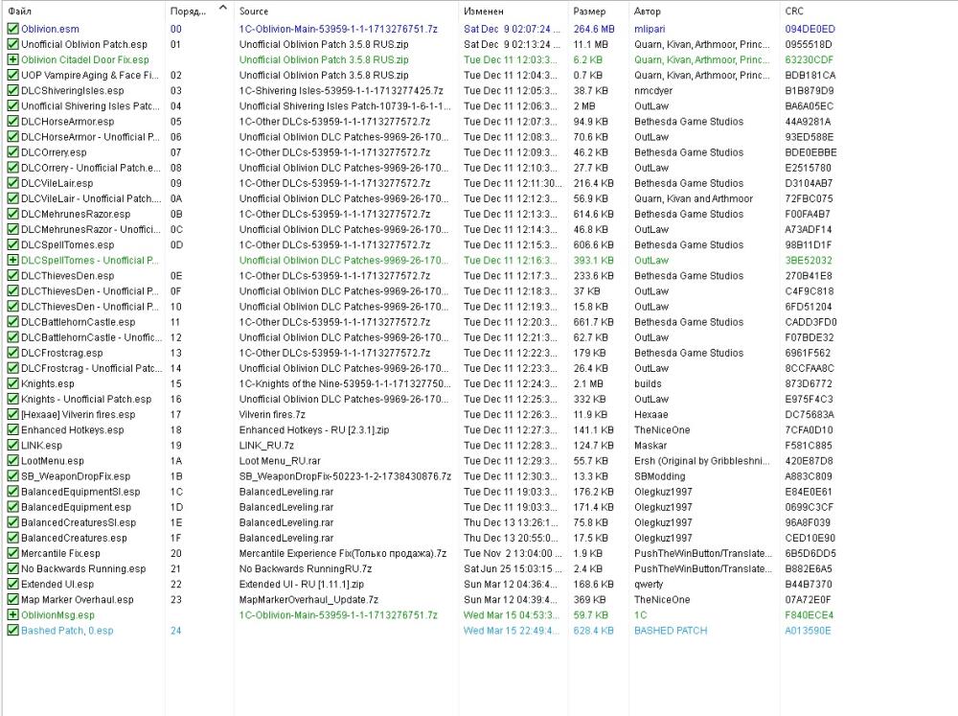
Task: Select Mercantile Fix.esp file name
Action: [x=60, y=553]
